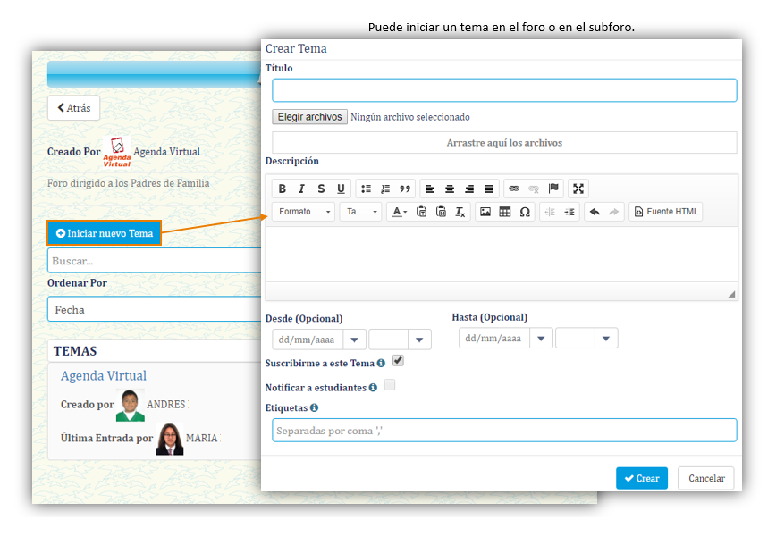Image resolution: width=776 pixels, height=545 pixels.
Task: Insert a hyperlink
Action: 514,189
